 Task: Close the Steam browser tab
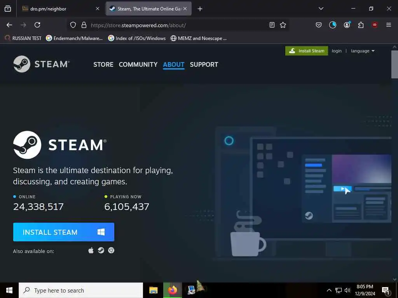185,9
